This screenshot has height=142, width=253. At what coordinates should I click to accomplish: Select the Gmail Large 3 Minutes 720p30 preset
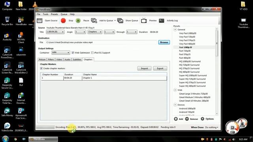coord(193,94)
